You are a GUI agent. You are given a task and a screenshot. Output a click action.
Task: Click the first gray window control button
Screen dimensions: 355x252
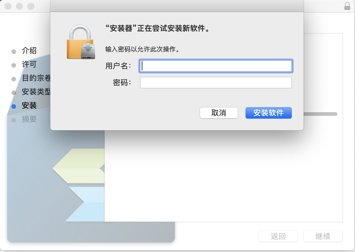pos(8,6)
